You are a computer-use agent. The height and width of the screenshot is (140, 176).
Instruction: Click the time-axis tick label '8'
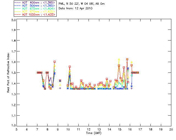pos(48,129)
